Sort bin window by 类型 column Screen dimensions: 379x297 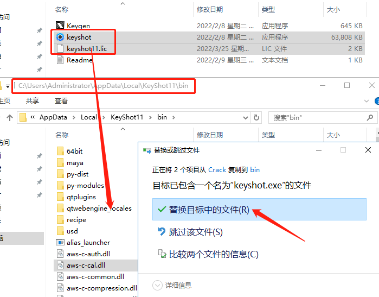point(268,135)
